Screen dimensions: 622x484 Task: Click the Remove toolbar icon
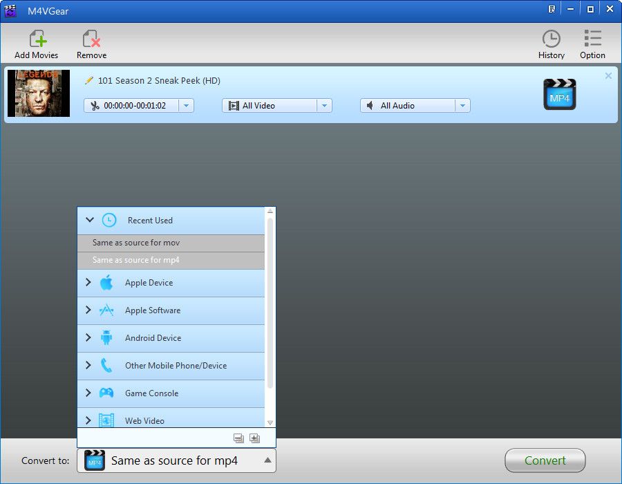(x=91, y=39)
